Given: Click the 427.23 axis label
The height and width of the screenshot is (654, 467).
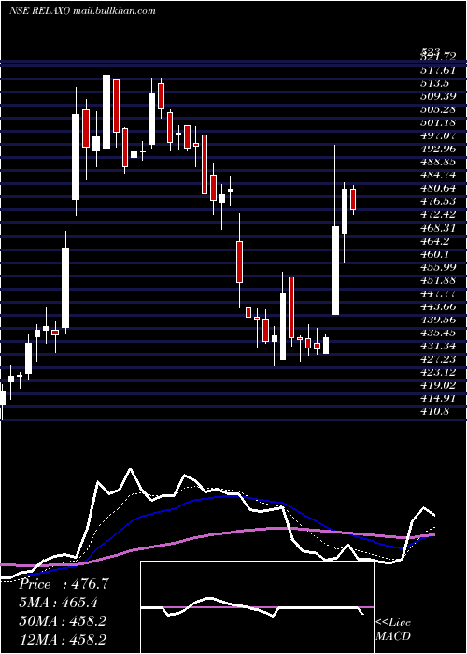Looking at the screenshot, I should (438, 359).
